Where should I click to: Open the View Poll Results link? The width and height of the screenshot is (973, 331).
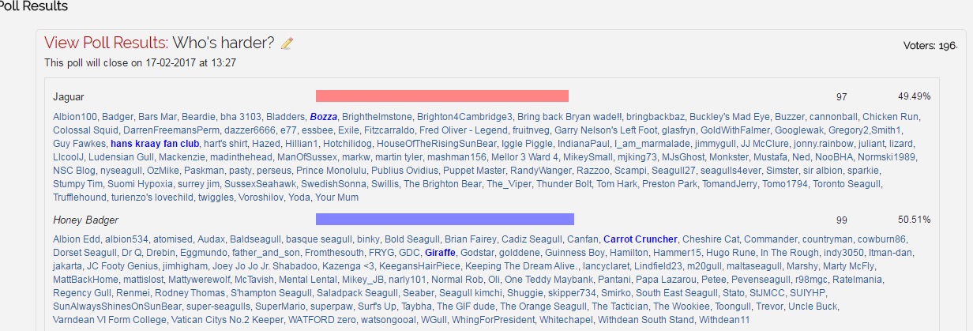click(x=106, y=43)
